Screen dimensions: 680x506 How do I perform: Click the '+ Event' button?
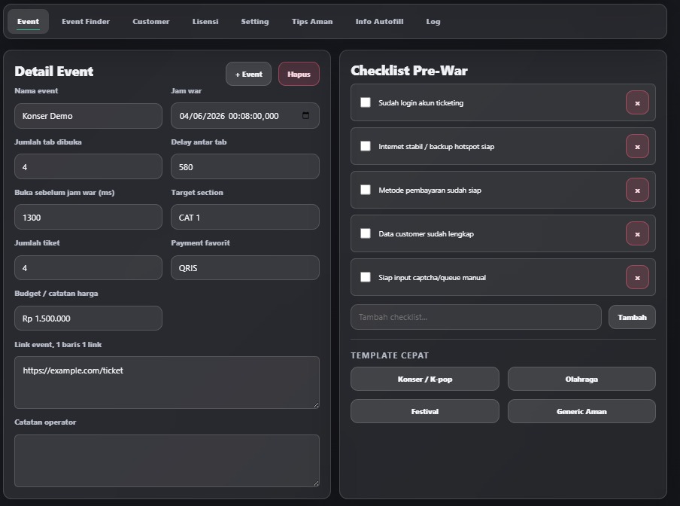pos(248,75)
